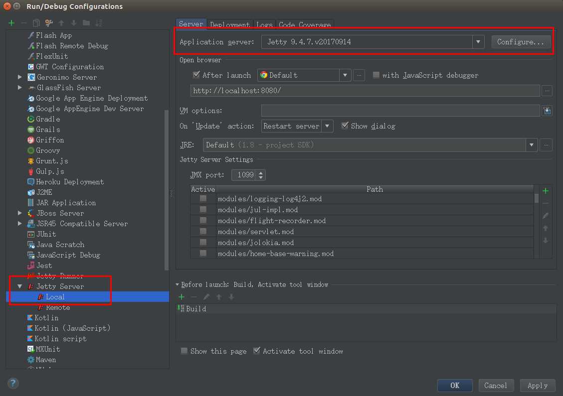Add a before launch task with plus
The height and width of the screenshot is (396, 563).
pyautogui.click(x=182, y=297)
